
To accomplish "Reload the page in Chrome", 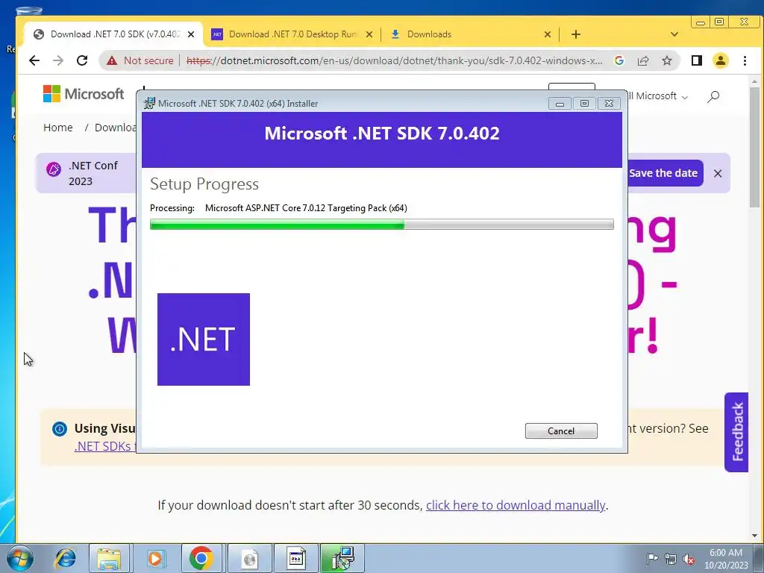I will [82, 60].
